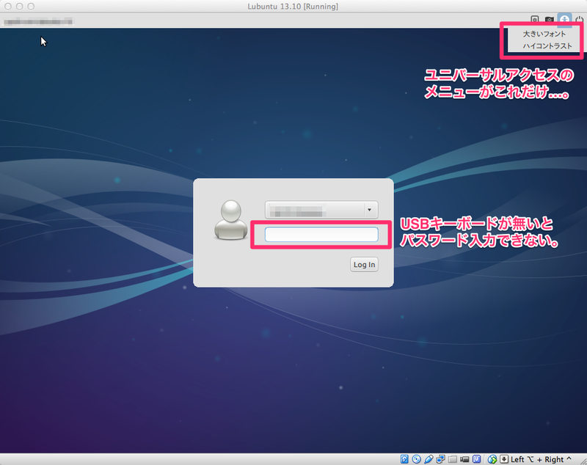Screen dimensions: 587x465
Task: Open the power shutdown menu icon
Action: click(x=580, y=19)
